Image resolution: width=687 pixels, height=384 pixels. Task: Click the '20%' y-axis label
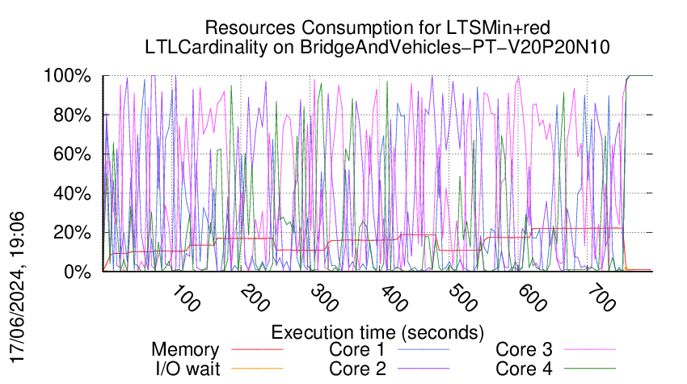72,232
